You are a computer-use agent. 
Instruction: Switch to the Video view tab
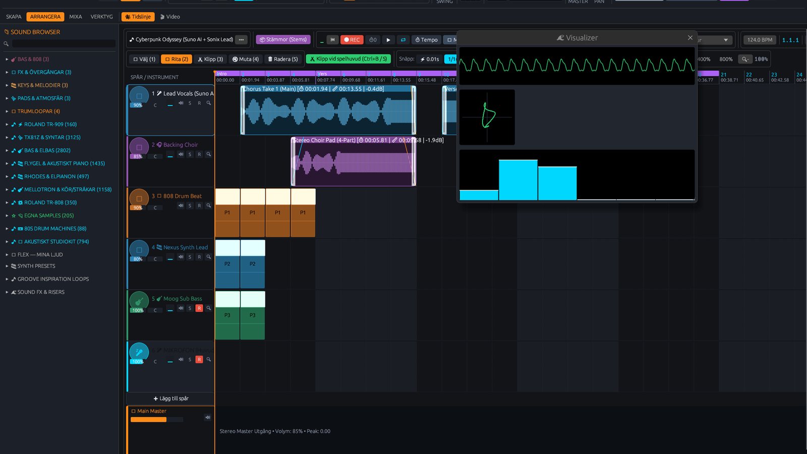170,17
